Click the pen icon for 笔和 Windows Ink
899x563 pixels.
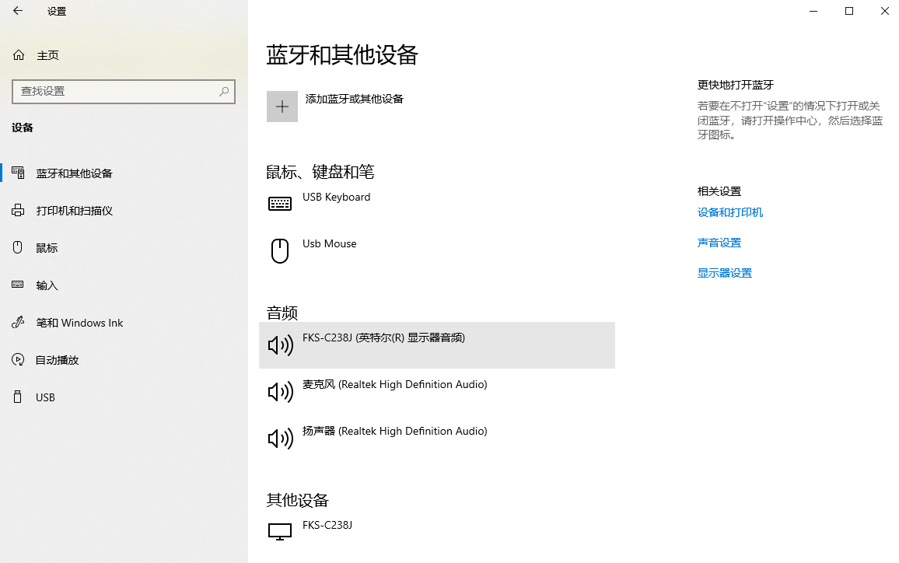pos(17,322)
